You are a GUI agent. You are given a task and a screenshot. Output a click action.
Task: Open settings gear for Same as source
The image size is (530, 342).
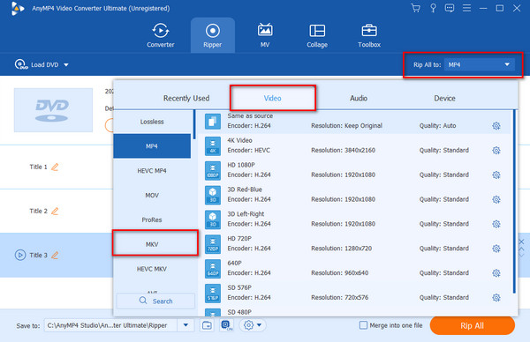coord(496,126)
